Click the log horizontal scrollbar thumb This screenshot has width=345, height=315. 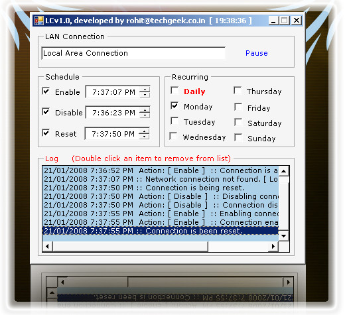point(131,246)
